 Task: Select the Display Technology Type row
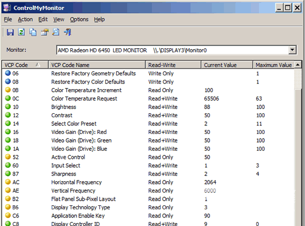[x=148, y=207]
